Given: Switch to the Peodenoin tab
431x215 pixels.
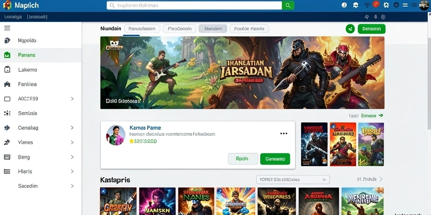Looking at the screenshot, I should 179,29.
